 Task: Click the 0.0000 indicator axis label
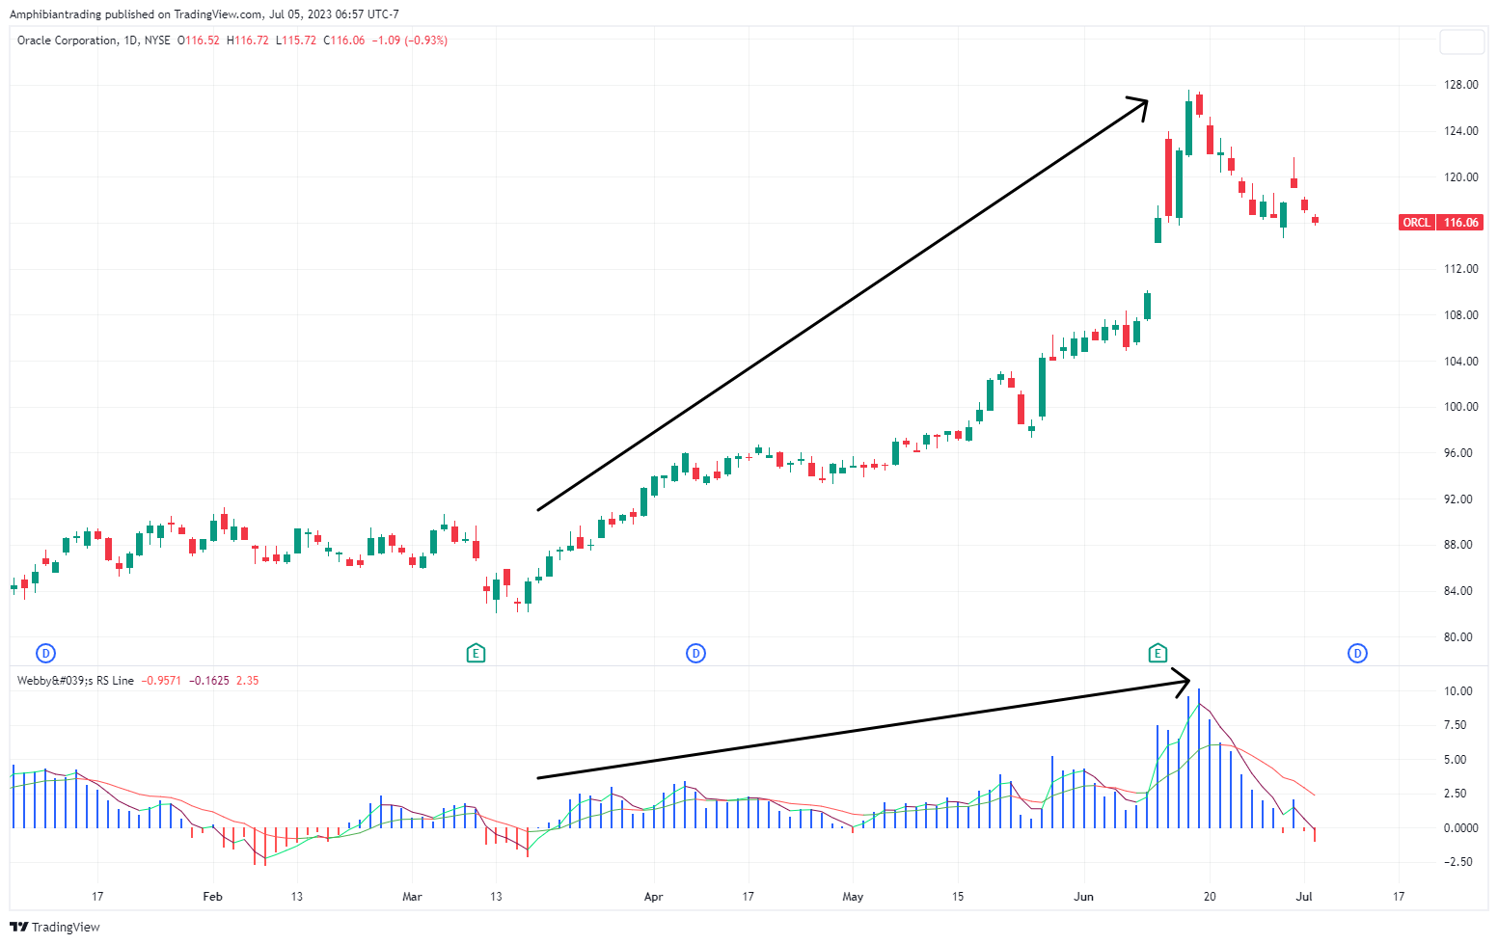point(1460,828)
